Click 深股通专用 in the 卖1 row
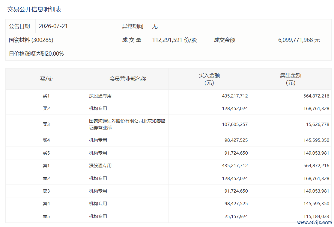This screenshot has height=227, width=334. [100, 166]
